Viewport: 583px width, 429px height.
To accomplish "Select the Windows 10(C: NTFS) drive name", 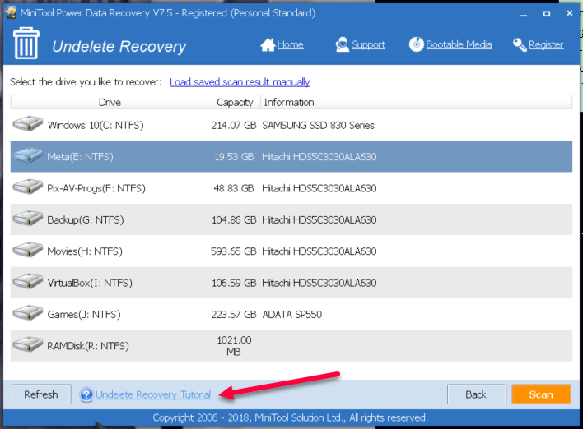I will 96,125.
